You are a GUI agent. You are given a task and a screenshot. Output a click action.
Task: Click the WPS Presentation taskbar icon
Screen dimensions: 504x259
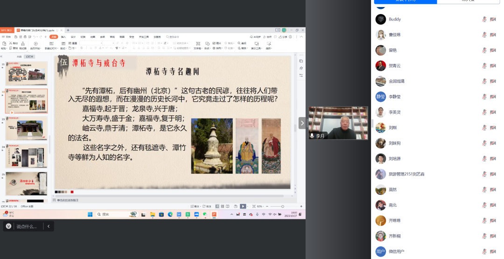coord(214,214)
